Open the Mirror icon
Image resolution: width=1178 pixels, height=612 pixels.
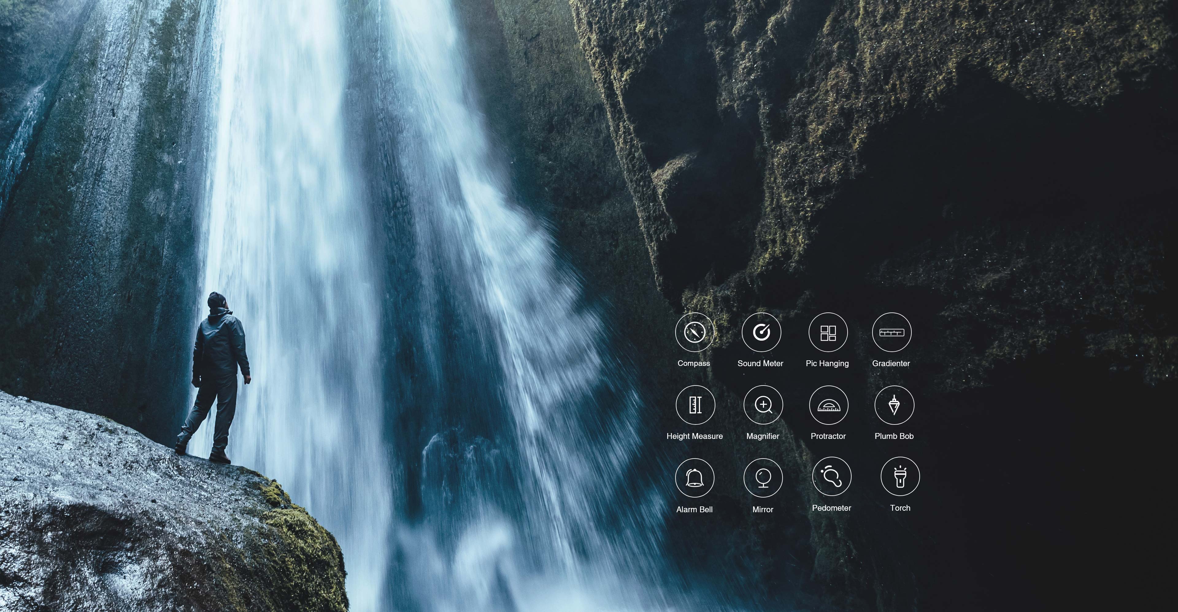763,478
